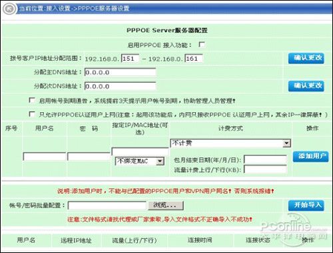Check 只允许PPPOE认证用户上网 option
The image size is (333, 253).
32,114
